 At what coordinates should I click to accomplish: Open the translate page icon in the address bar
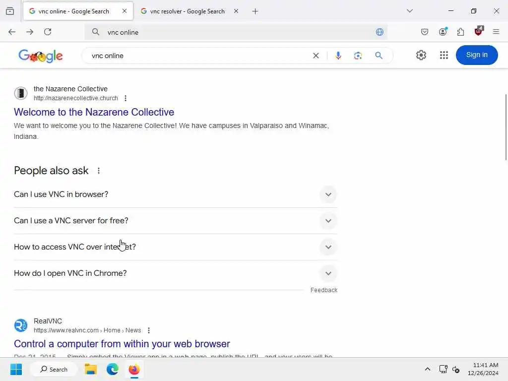click(380, 32)
